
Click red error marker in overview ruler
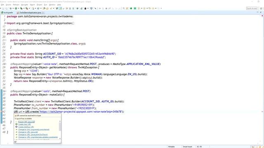tap(262, 111)
